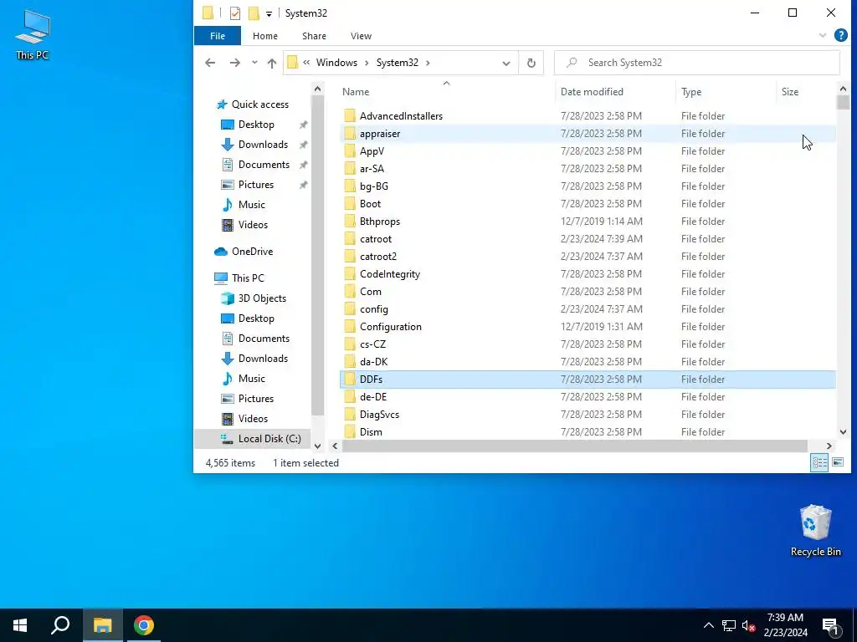Select the config folder icon

click(350, 309)
